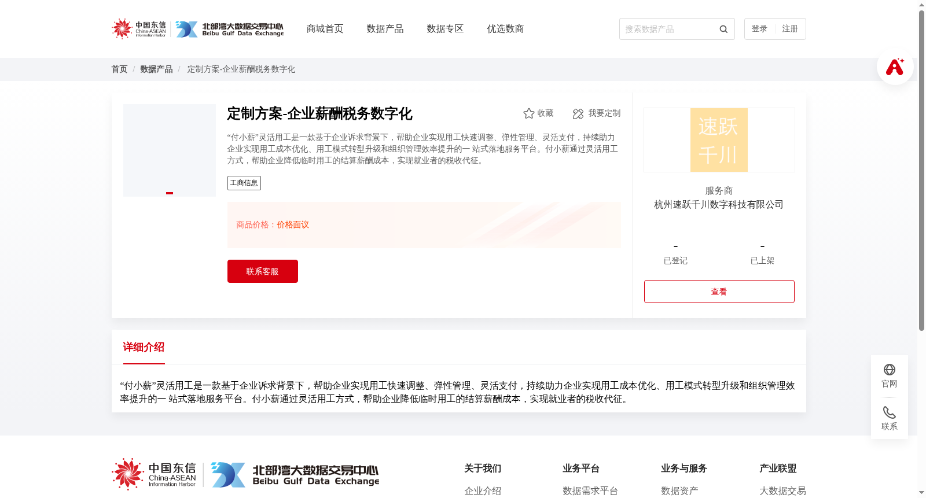Click the Beibu Gulf Data Exchange header logo
Image resolution: width=926 pixels, height=498 pixels.
(x=230, y=29)
